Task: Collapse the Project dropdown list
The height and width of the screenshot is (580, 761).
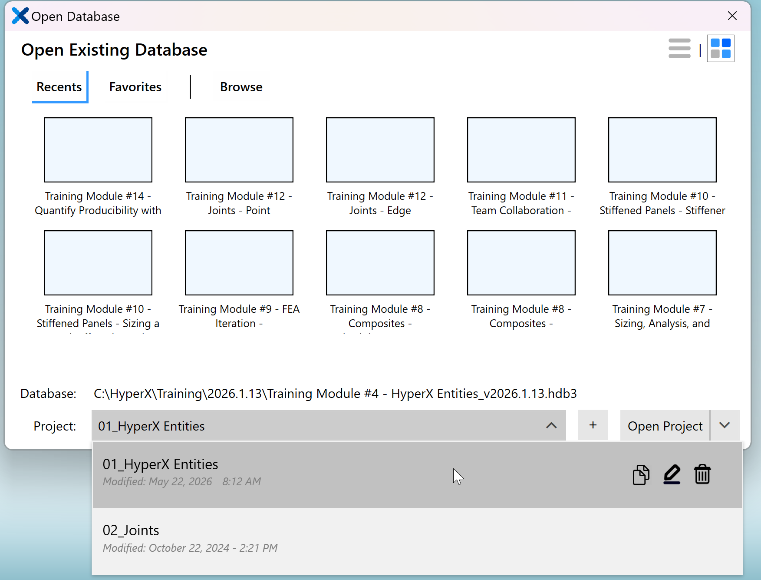Action: pyautogui.click(x=551, y=426)
